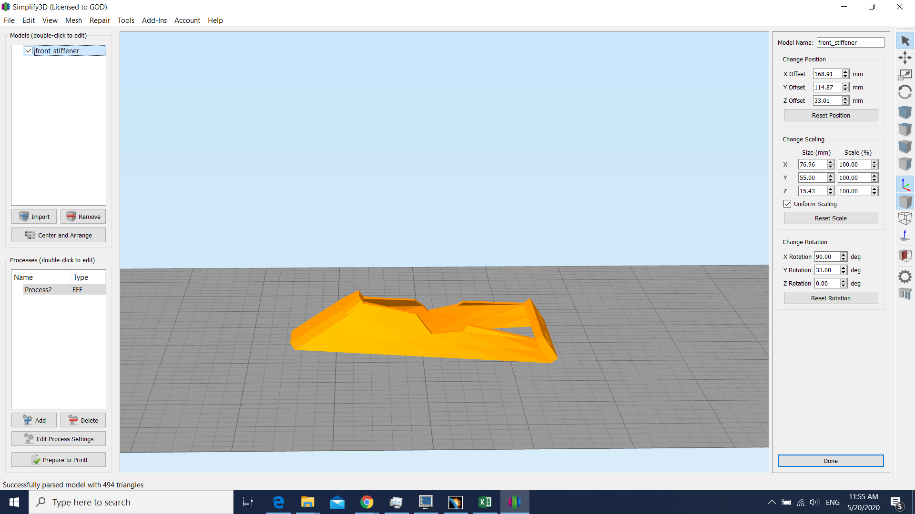915x514 pixels.
Task: Open the Mesh menu
Action: 73,20
